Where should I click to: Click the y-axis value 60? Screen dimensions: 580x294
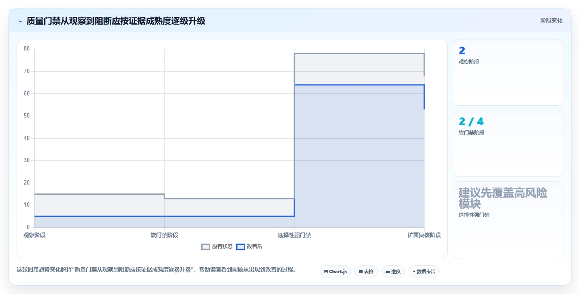[27, 93]
